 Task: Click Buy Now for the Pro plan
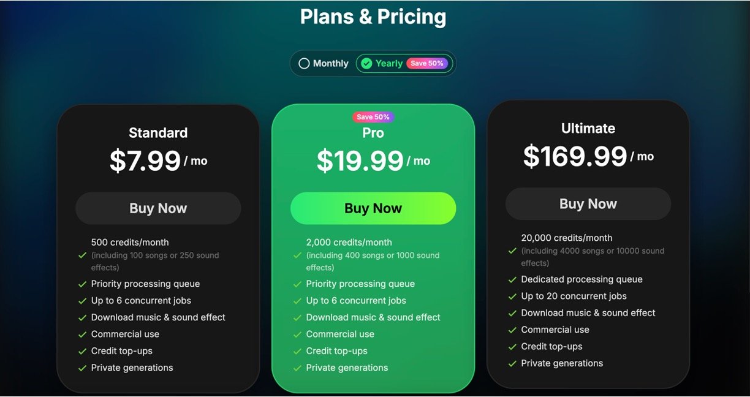373,208
